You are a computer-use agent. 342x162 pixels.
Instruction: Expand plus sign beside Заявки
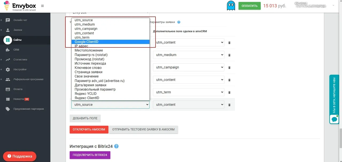coord(1,30)
